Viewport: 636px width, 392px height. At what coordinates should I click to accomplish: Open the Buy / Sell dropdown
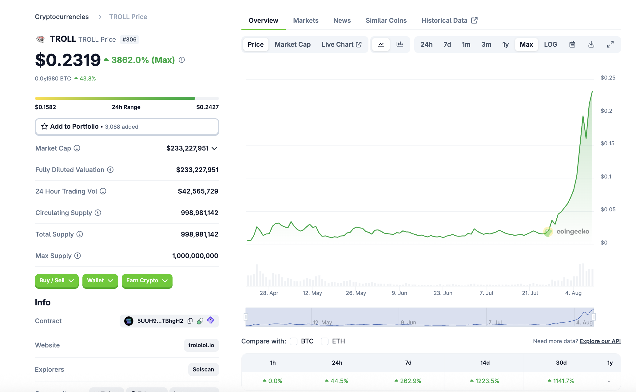tap(57, 280)
